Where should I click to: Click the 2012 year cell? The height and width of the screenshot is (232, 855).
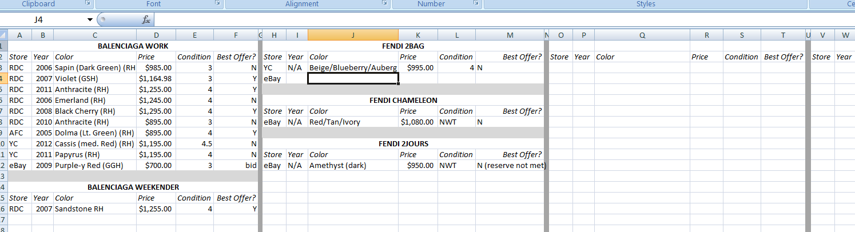tap(42, 143)
